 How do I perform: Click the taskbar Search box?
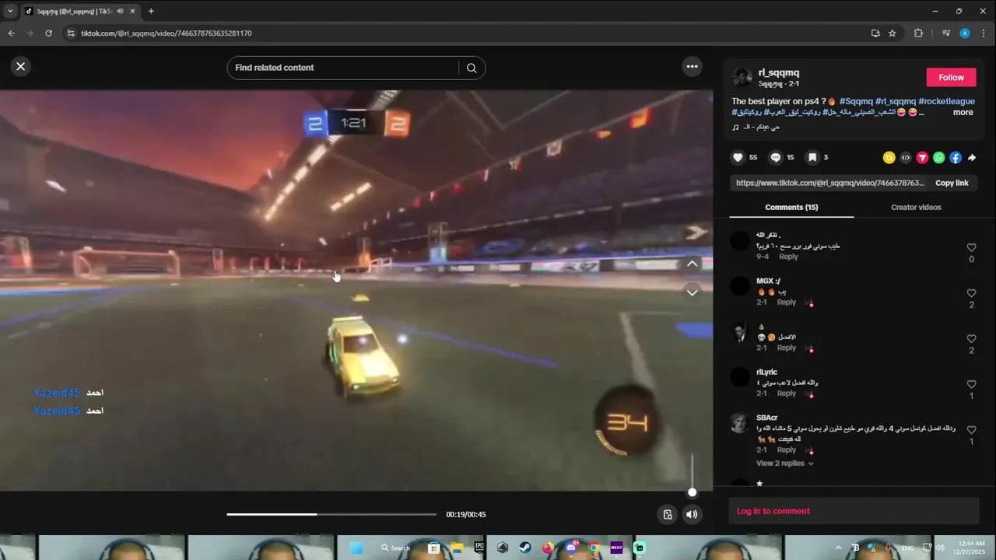point(396,548)
